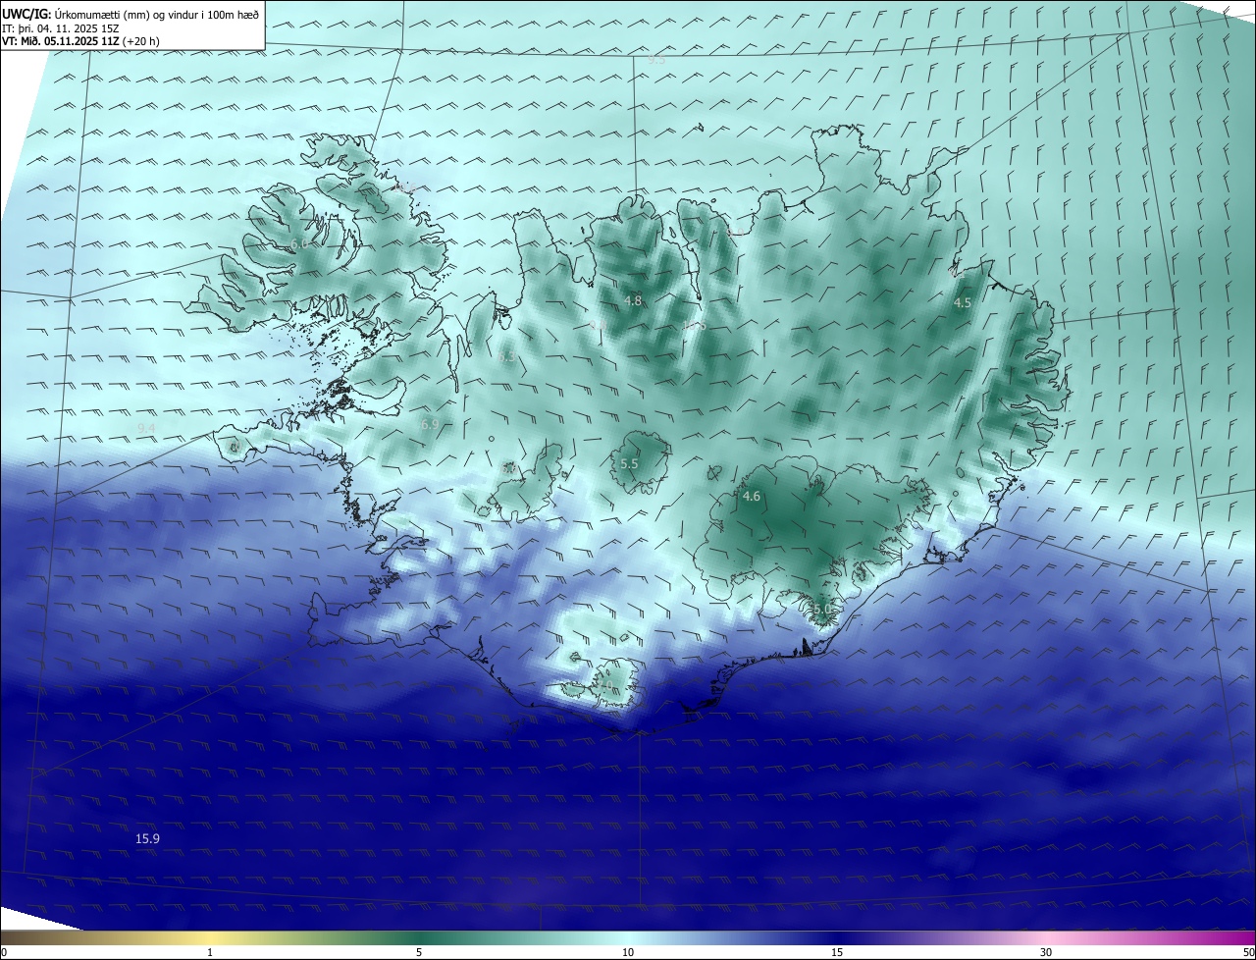Click the 6.9 value in west Iceland
This screenshot has height=960, width=1256.
(430, 424)
